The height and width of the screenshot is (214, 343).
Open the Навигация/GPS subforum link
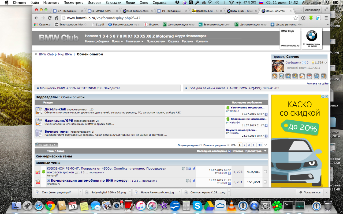point(59,121)
